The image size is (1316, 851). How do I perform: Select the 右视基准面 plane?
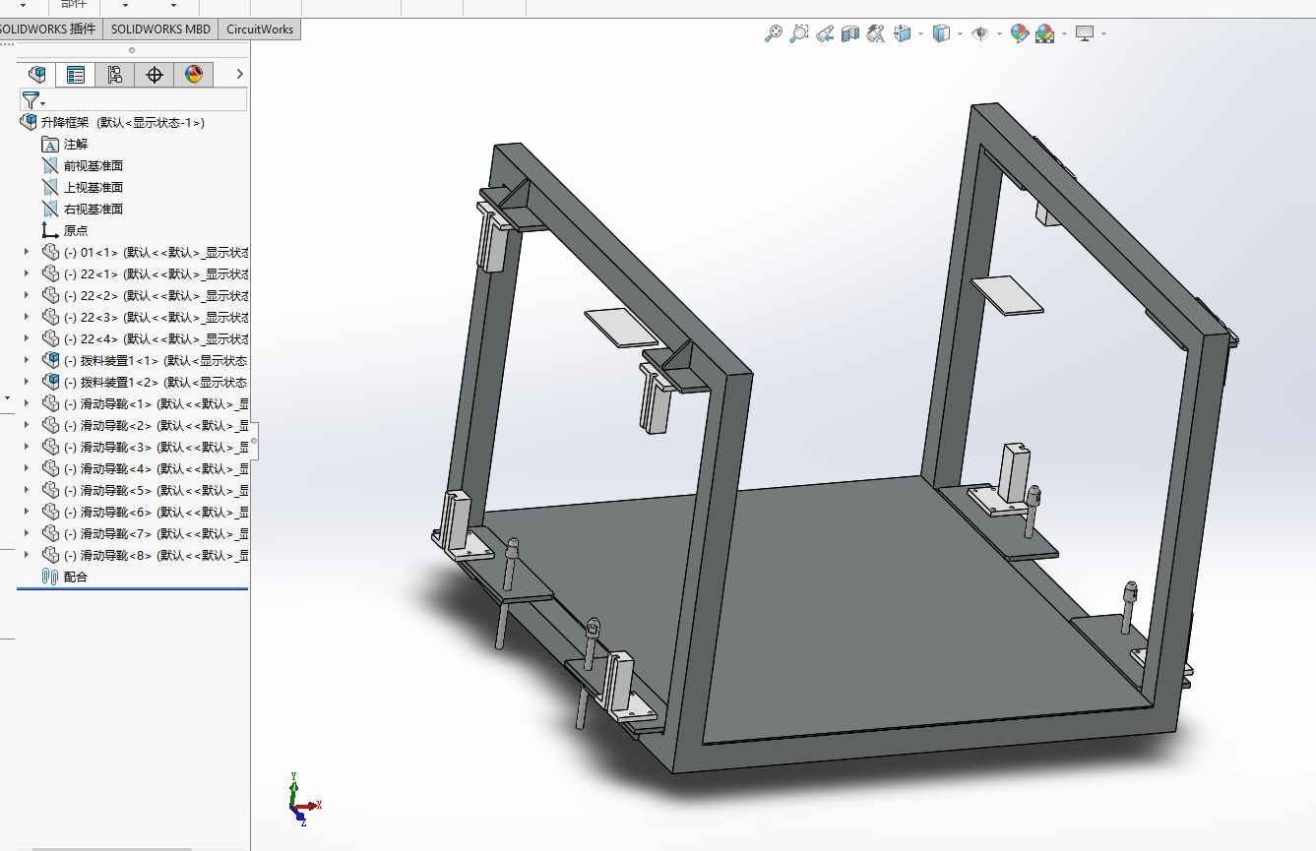(x=83, y=210)
